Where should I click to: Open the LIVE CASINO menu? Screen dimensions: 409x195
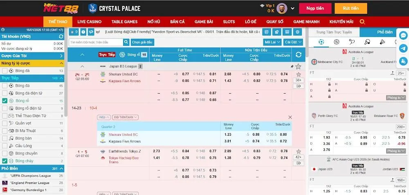point(90,22)
